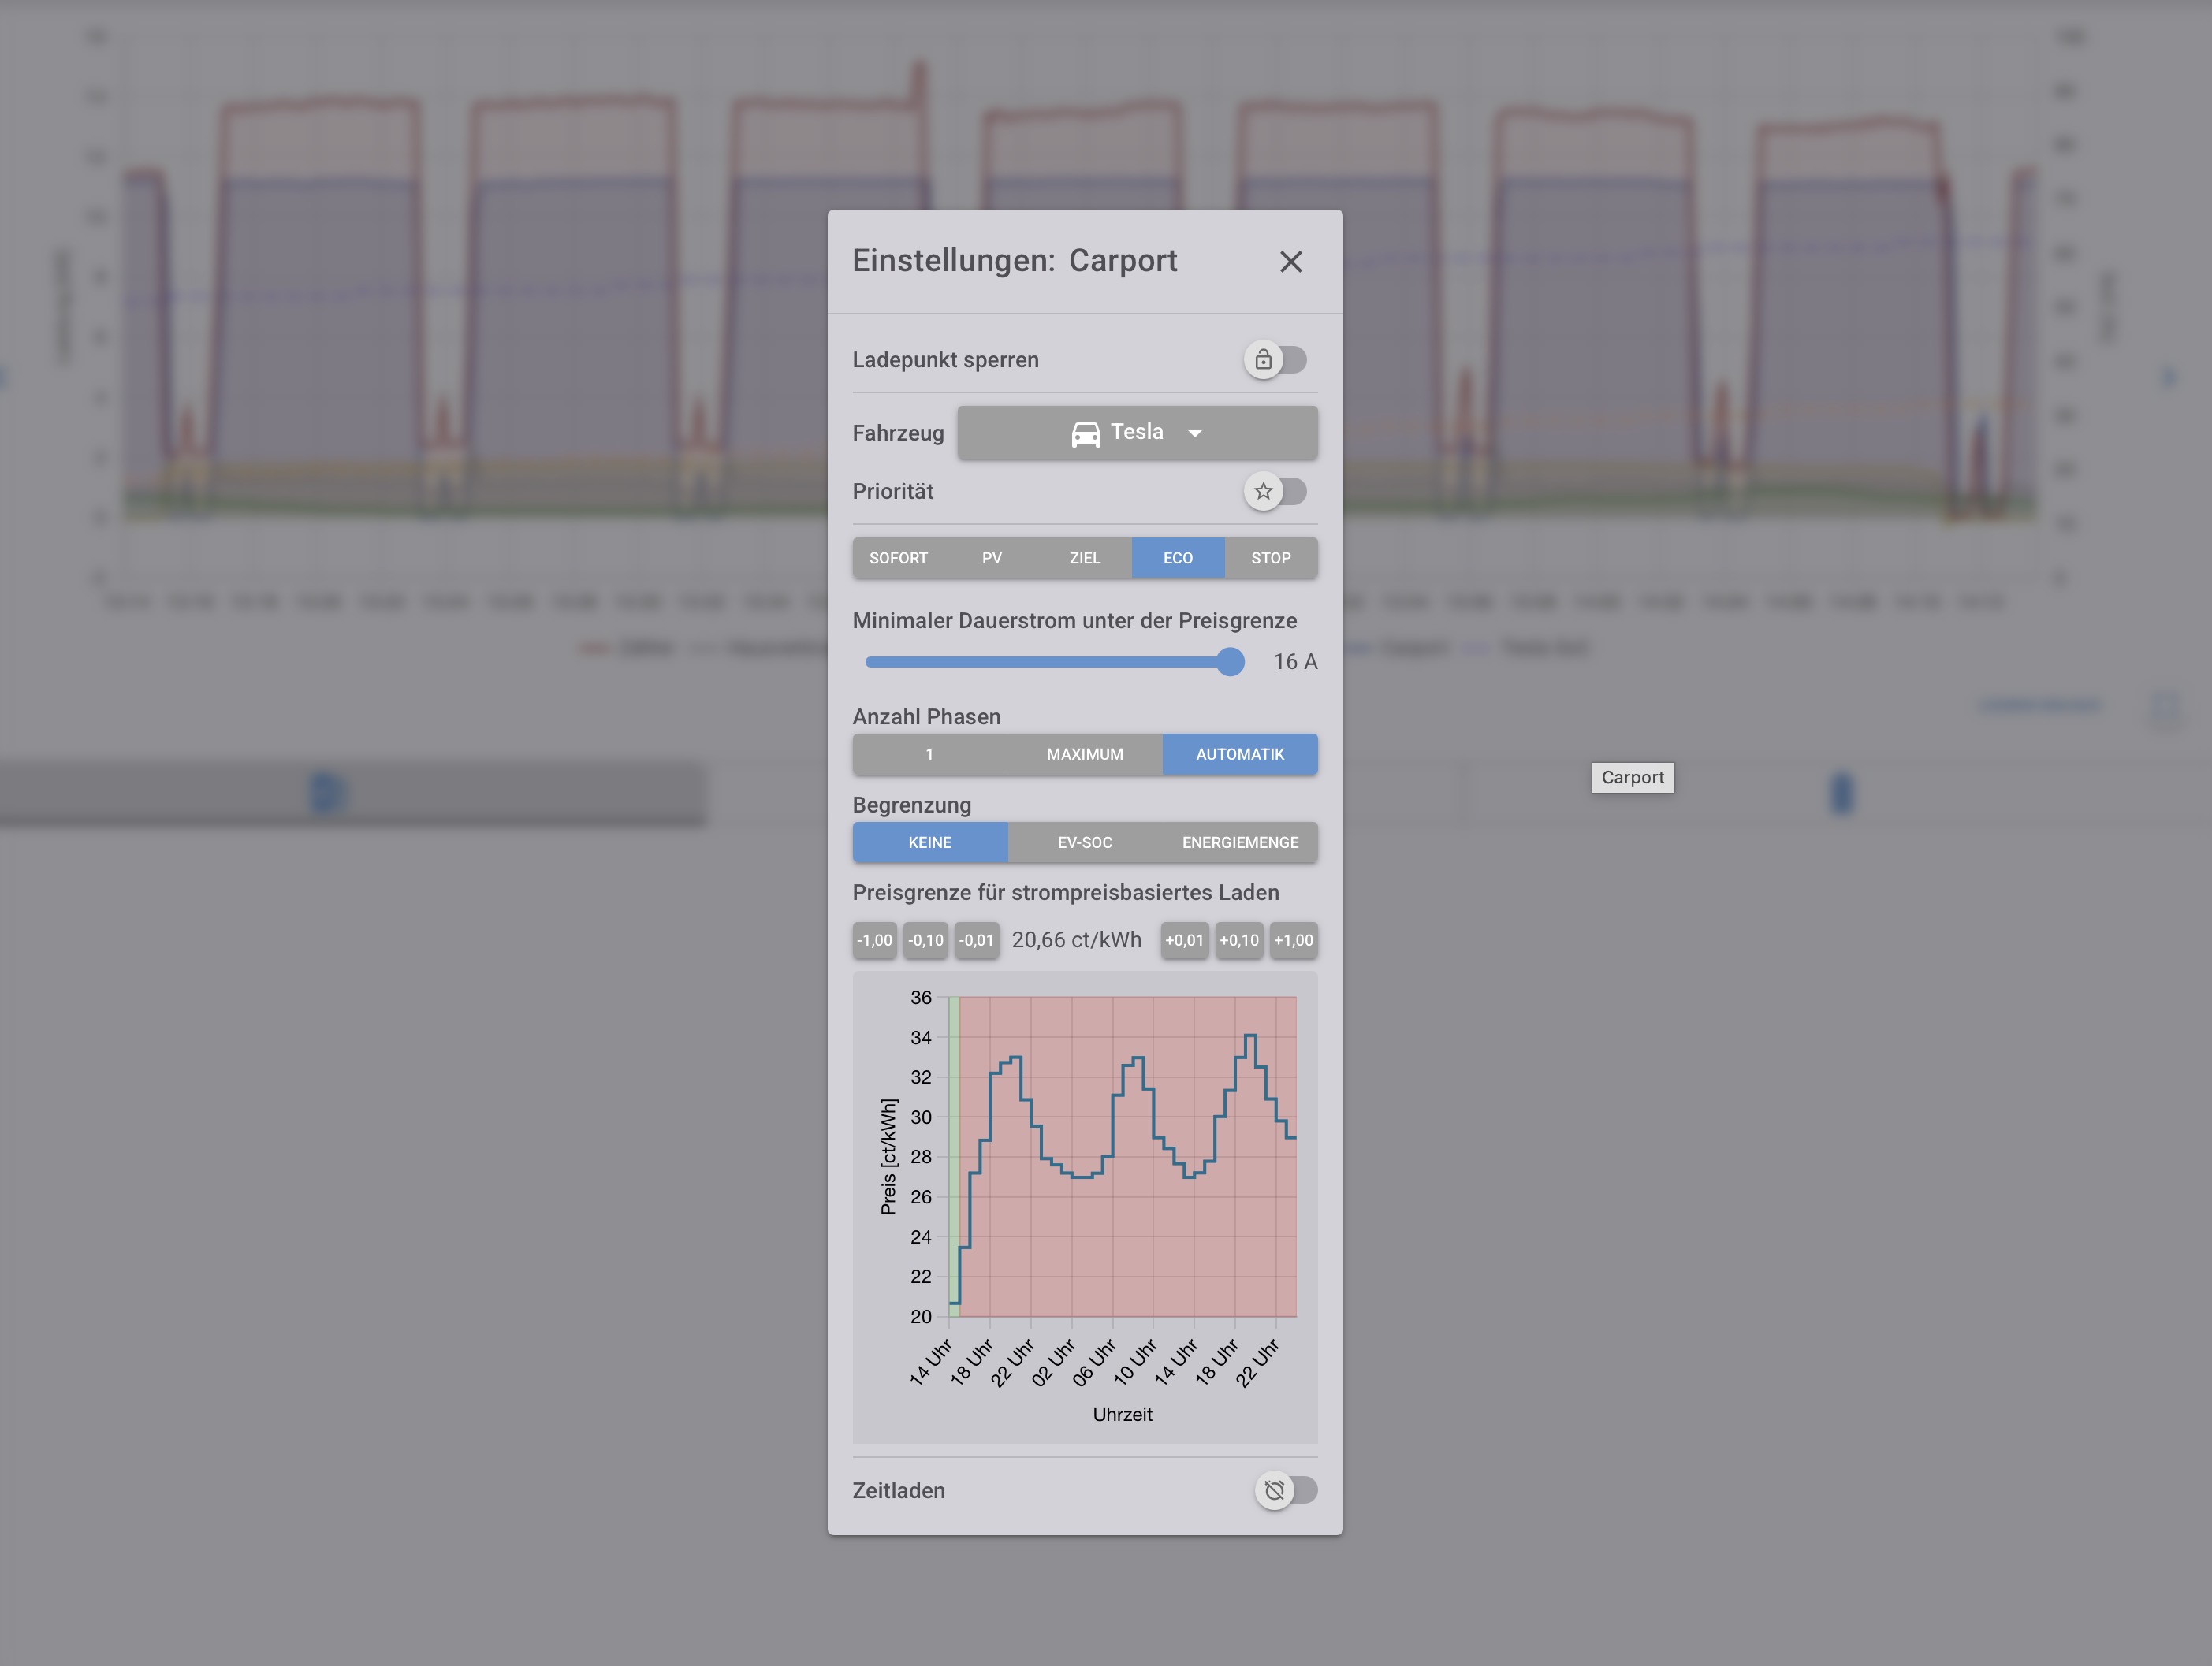
Task: Switch to PV charge mode
Action: 991,558
